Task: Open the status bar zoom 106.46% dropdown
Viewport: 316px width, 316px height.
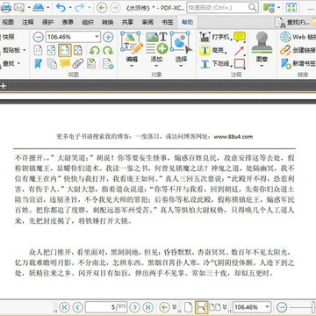Action: click(268, 307)
